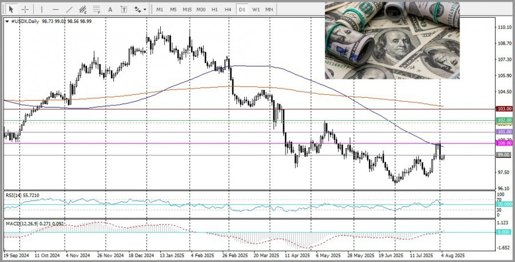
Task: Click the 103.00 price level label
Action: click(x=505, y=109)
